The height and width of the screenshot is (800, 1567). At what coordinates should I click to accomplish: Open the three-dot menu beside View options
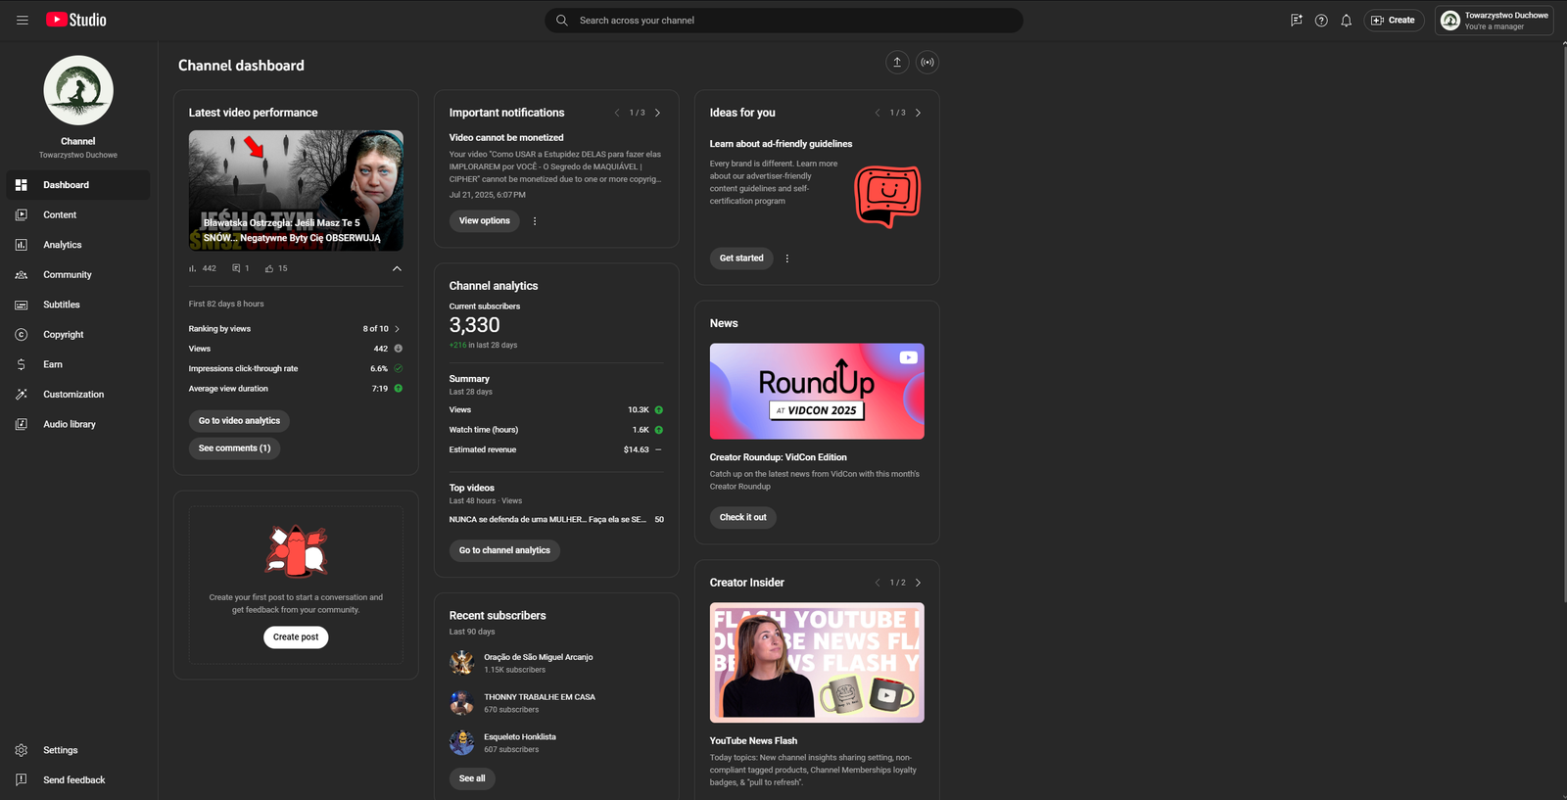535,221
